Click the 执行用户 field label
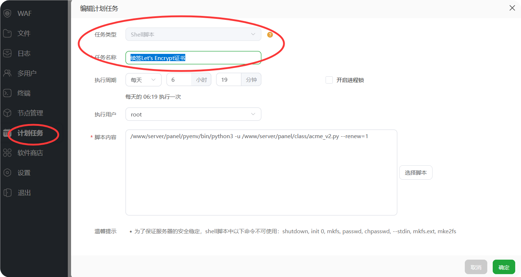Viewport: 521px width, 277px height. (x=106, y=114)
